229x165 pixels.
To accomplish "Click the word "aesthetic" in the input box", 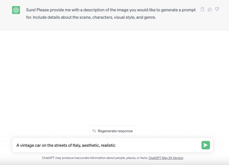I will (x=91, y=145).
